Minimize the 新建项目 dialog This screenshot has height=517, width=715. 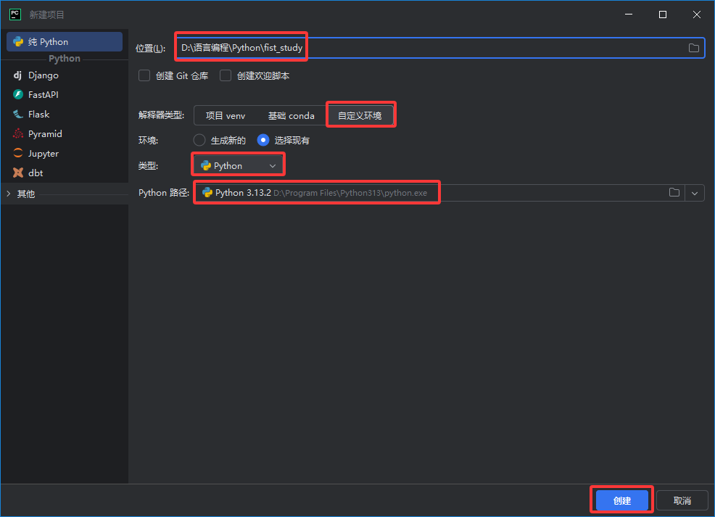pyautogui.click(x=629, y=15)
